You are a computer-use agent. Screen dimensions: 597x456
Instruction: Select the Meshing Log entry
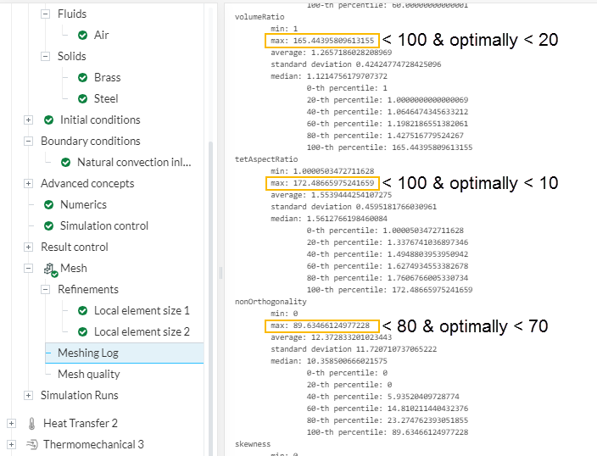(92, 353)
